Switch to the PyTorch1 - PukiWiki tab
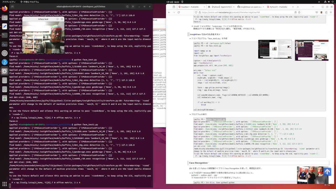 click(x=278, y=7)
